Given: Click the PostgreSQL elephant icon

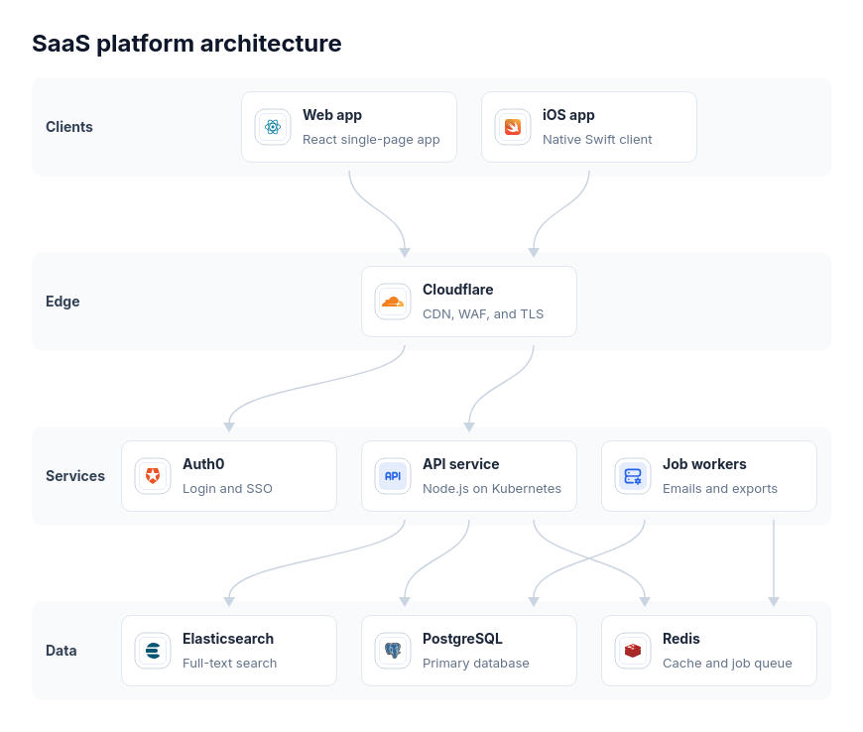Looking at the screenshot, I should coord(393,651).
